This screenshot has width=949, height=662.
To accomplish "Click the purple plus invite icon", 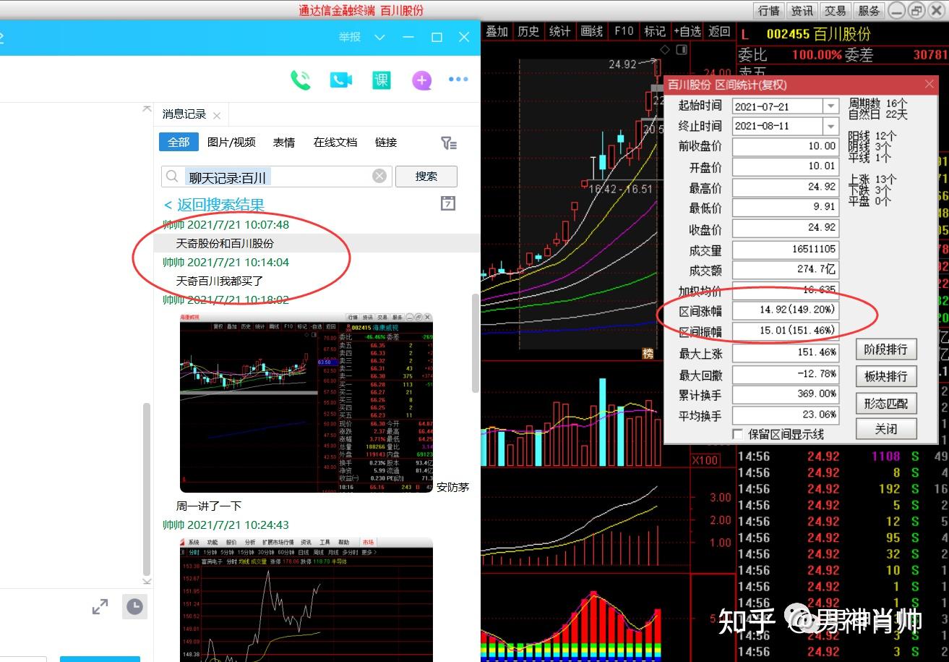I will coord(422,80).
